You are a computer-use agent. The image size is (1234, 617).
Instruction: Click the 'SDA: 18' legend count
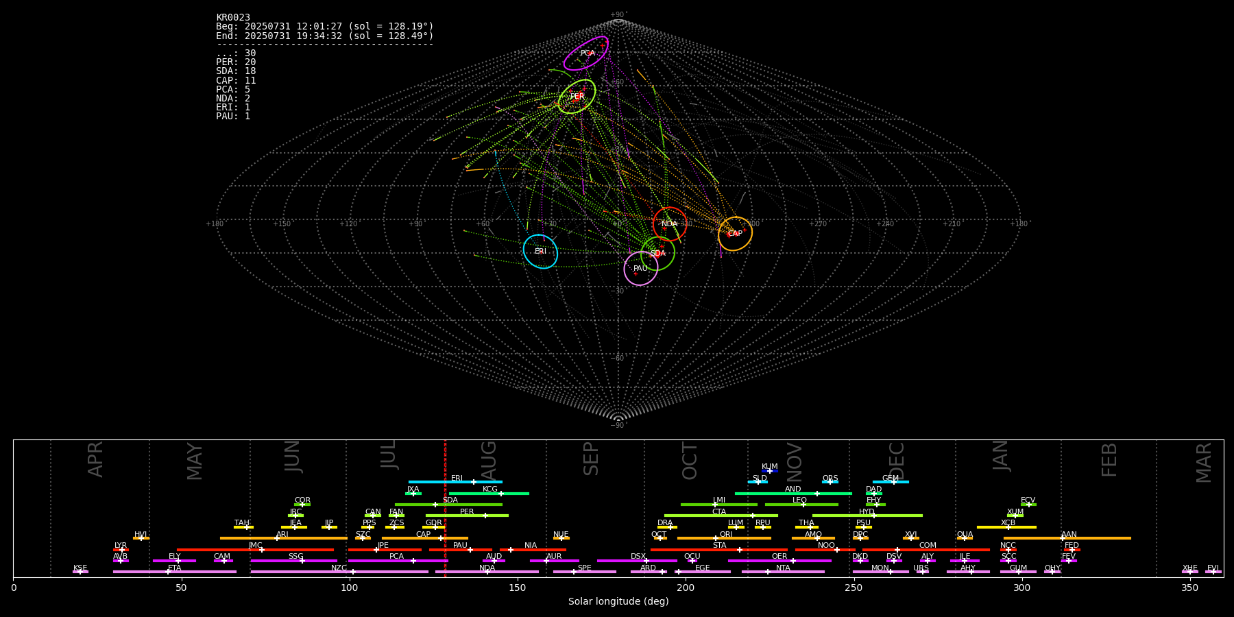[236, 71]
